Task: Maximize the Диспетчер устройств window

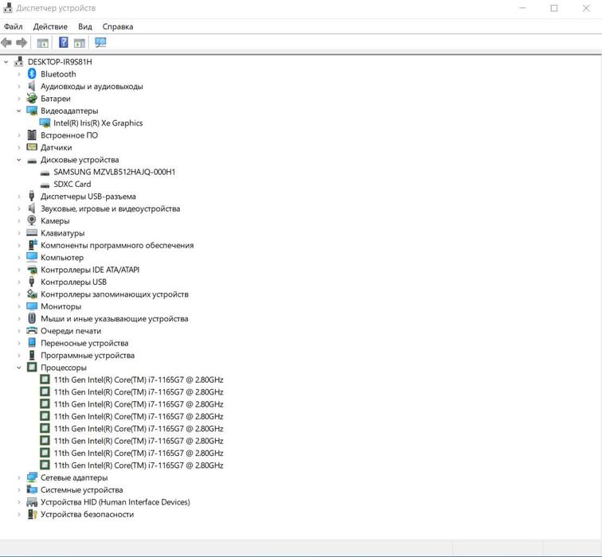Action: click(x=554, y=8)
